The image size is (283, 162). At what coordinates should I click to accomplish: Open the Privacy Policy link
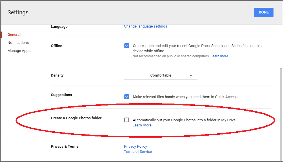(135, 147)
